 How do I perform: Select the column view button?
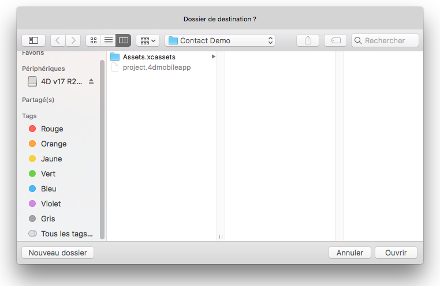(x=123, y=40)
